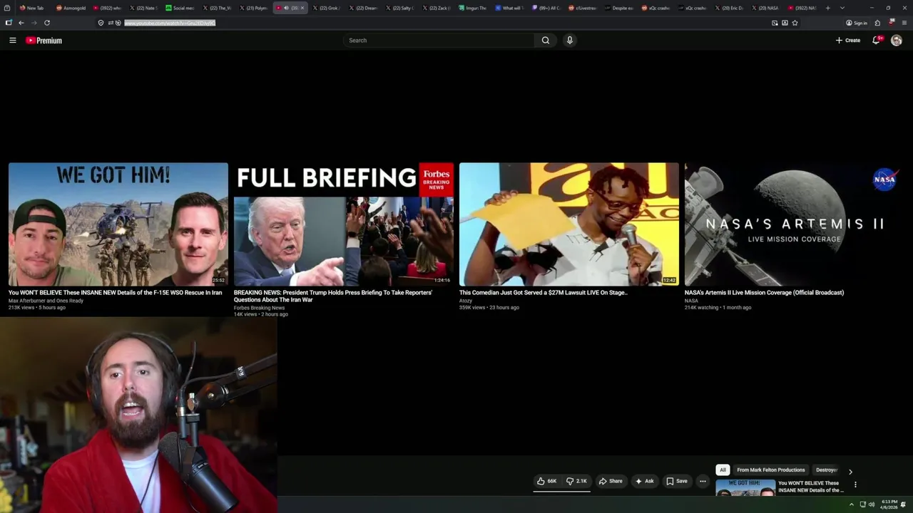Open title 'You WON'T BELIEVE These INSANE NEW Details'

click(x=115, y=293)
